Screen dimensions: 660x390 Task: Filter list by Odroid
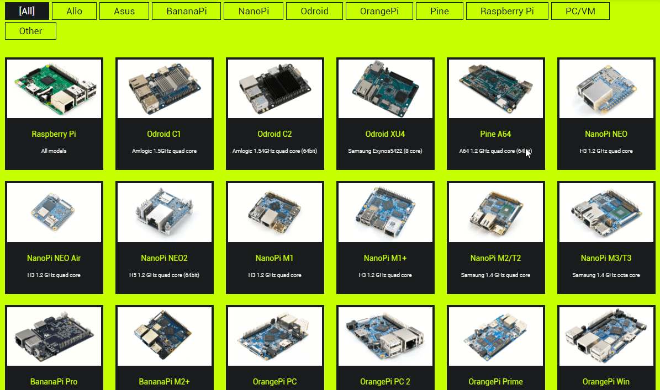pos(314,11)
